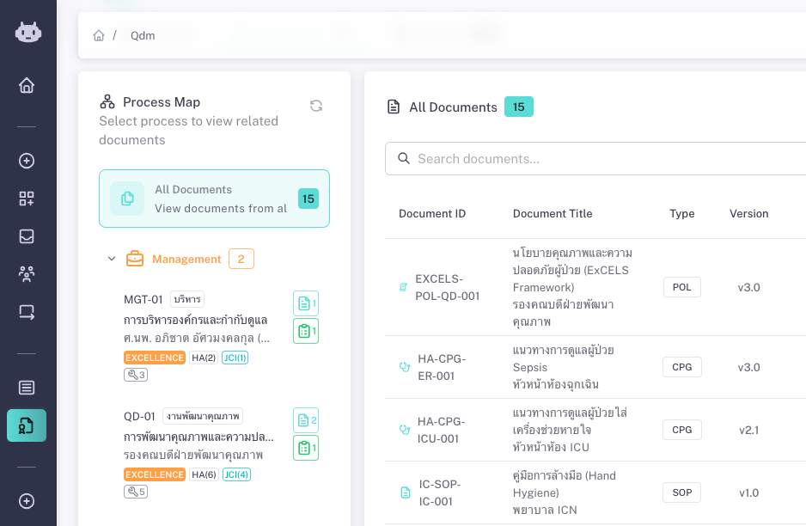The image size is (806, 526).
Task: Click the orange EXCELLENCE tag under MGT-01
Action: 155,358
